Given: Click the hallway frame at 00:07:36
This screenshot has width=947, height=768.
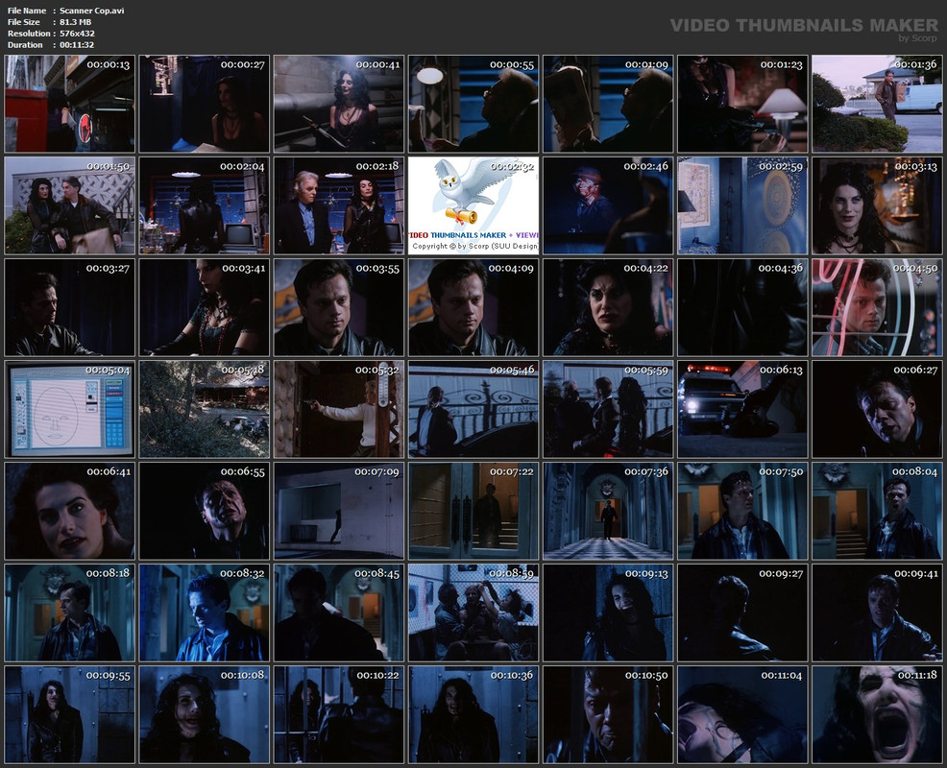Looking at the screenshot, I should [608, 511].
